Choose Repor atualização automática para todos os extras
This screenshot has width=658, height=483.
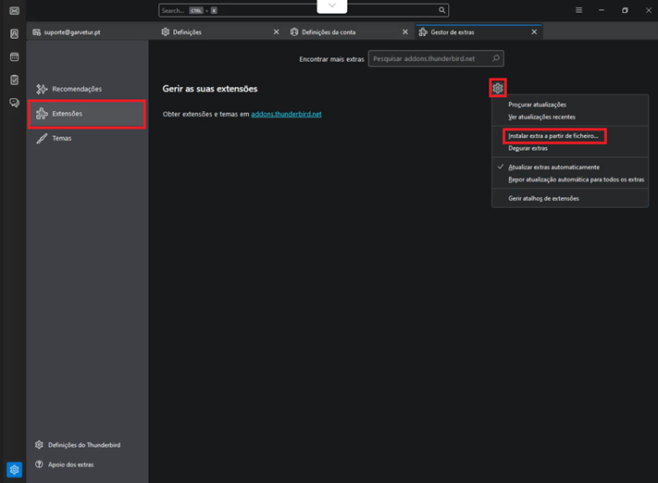point(570,180)
